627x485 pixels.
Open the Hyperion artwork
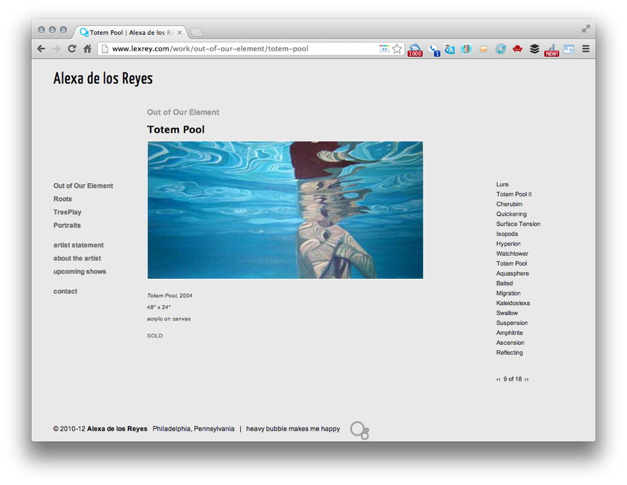[x=508, y=244]
